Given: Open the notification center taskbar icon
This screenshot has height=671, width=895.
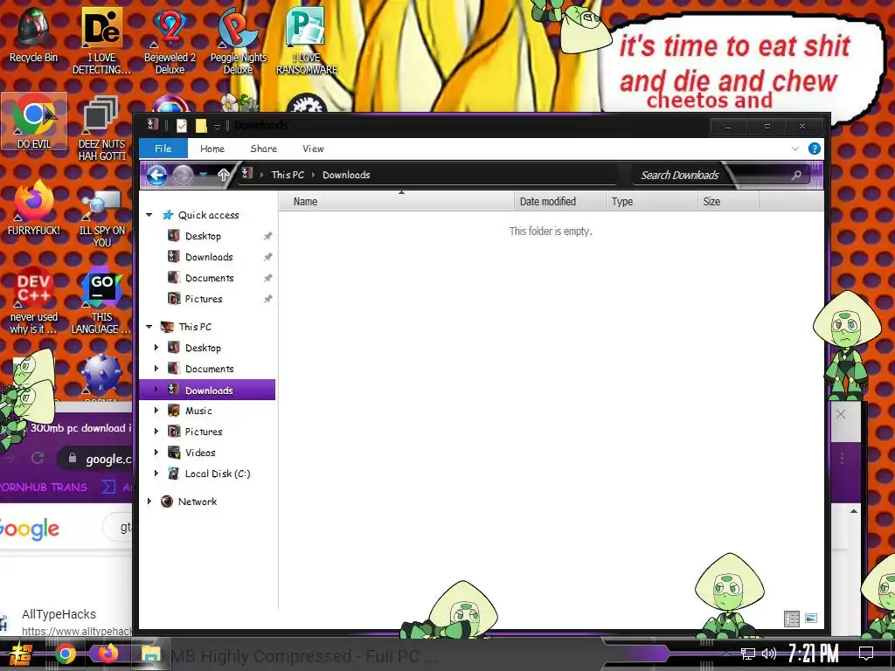Looking at the screenshot, I should pos(866,654).
